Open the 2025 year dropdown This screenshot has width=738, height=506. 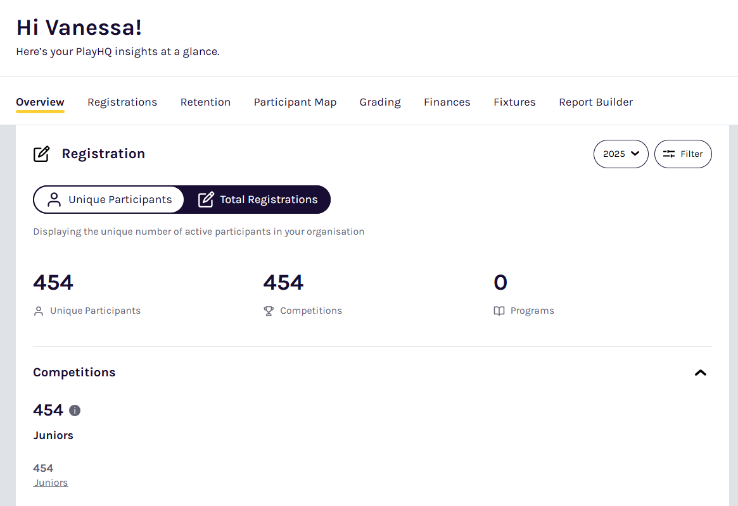[620, 154]
